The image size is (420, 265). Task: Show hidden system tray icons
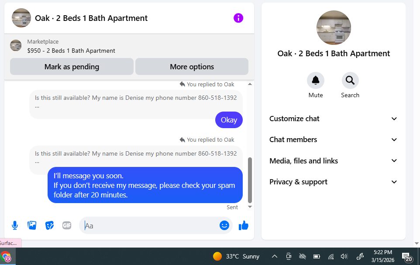pyautogui.click(x=275, y=256)
